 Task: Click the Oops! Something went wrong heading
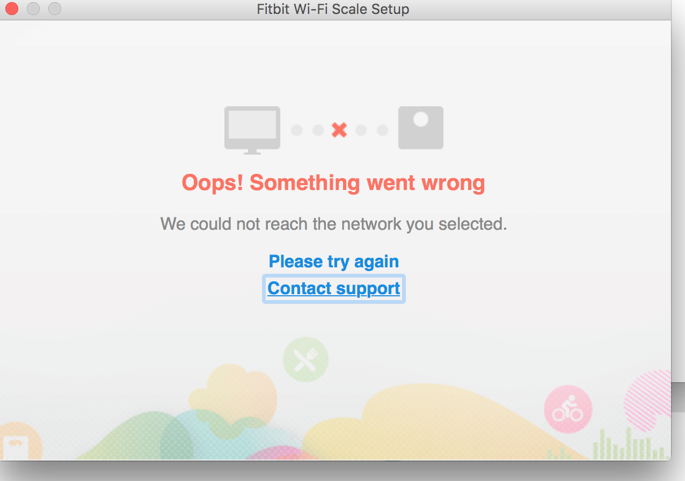pyautogui.click(x=333, y=183)
